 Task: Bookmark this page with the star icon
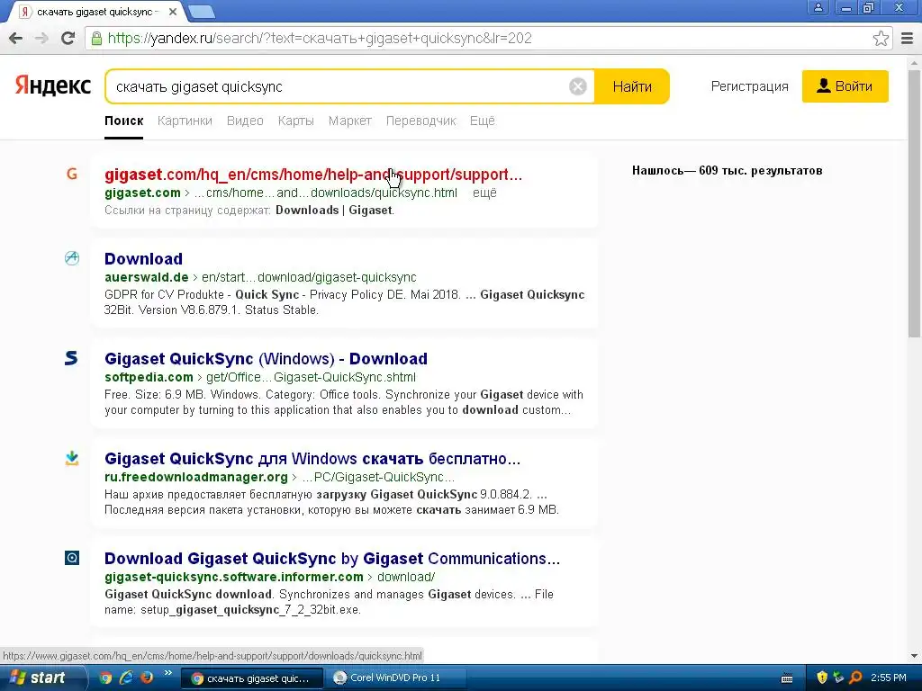pos(881,39)
